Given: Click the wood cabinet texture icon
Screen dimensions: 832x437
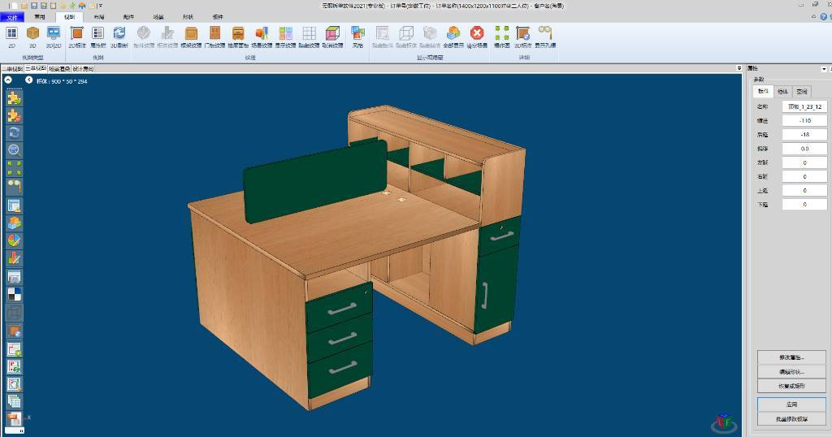Looking at the screenshot, I should [x=191, y=34].
